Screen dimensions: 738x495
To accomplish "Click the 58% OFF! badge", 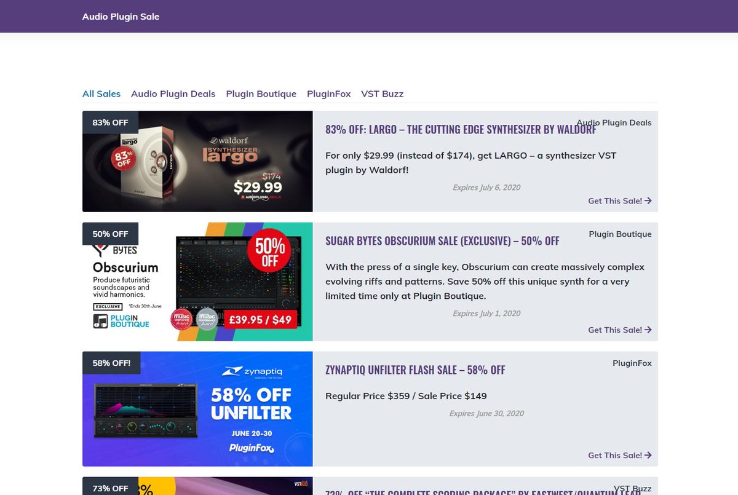I will click(x=111, y=363).
